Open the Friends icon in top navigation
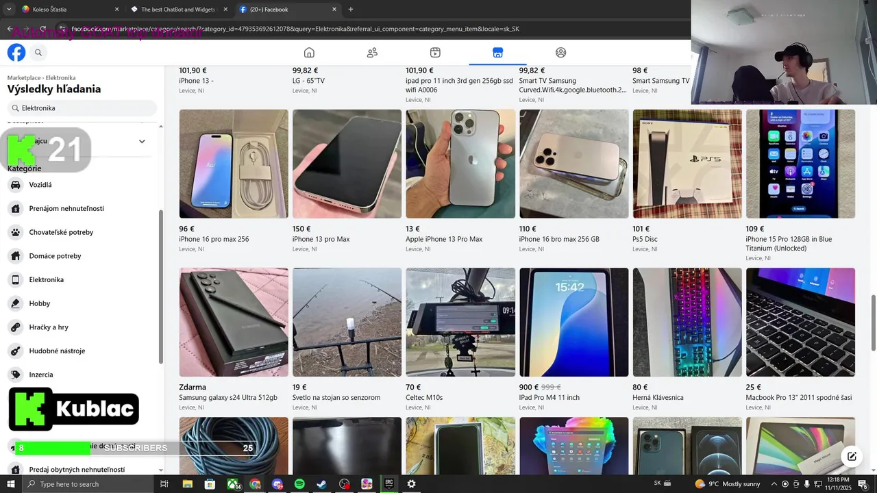This screenshot has width=877, height=493. tap(372, 53)
